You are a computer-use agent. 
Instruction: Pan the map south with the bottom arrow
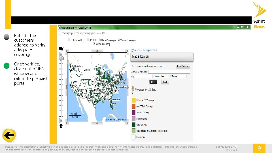click(x=97, y=123)
